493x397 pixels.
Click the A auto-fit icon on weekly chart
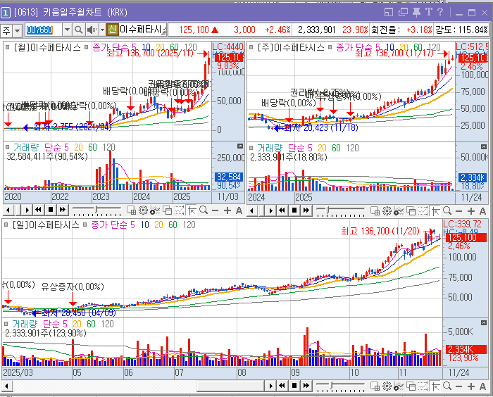[x=482, y=211]
